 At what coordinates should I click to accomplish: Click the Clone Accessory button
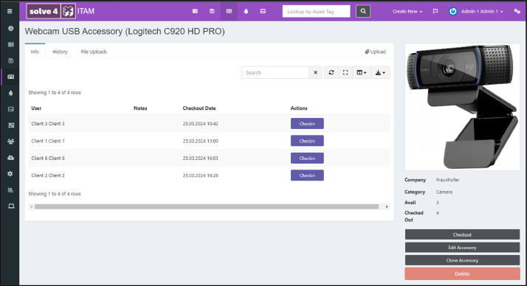pyautogui.click(x=462, y=260)
